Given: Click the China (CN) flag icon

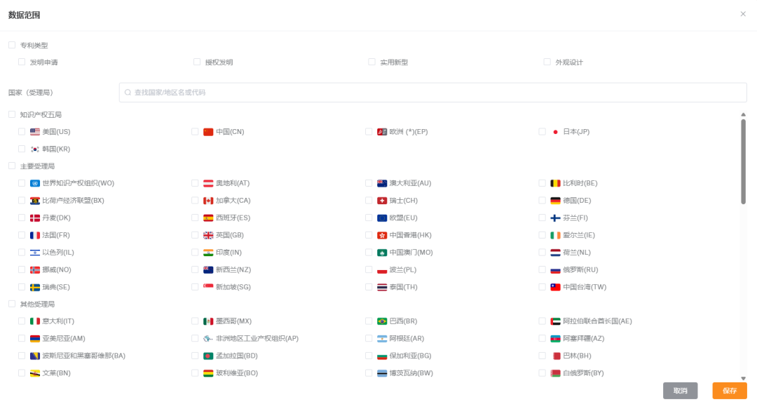Looking at the screenshot, I should [x=208, y=132].
